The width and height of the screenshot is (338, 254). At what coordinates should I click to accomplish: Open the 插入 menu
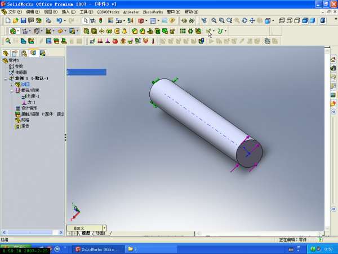coord(69,12)
